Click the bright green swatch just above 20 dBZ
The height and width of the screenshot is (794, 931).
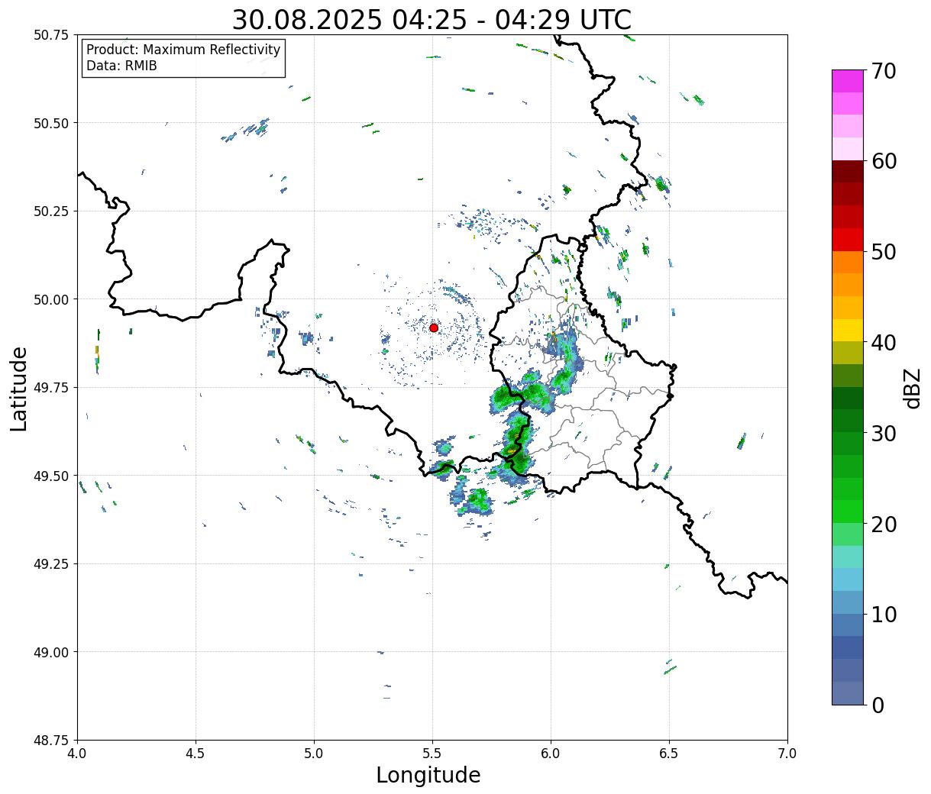click(848, 512)
